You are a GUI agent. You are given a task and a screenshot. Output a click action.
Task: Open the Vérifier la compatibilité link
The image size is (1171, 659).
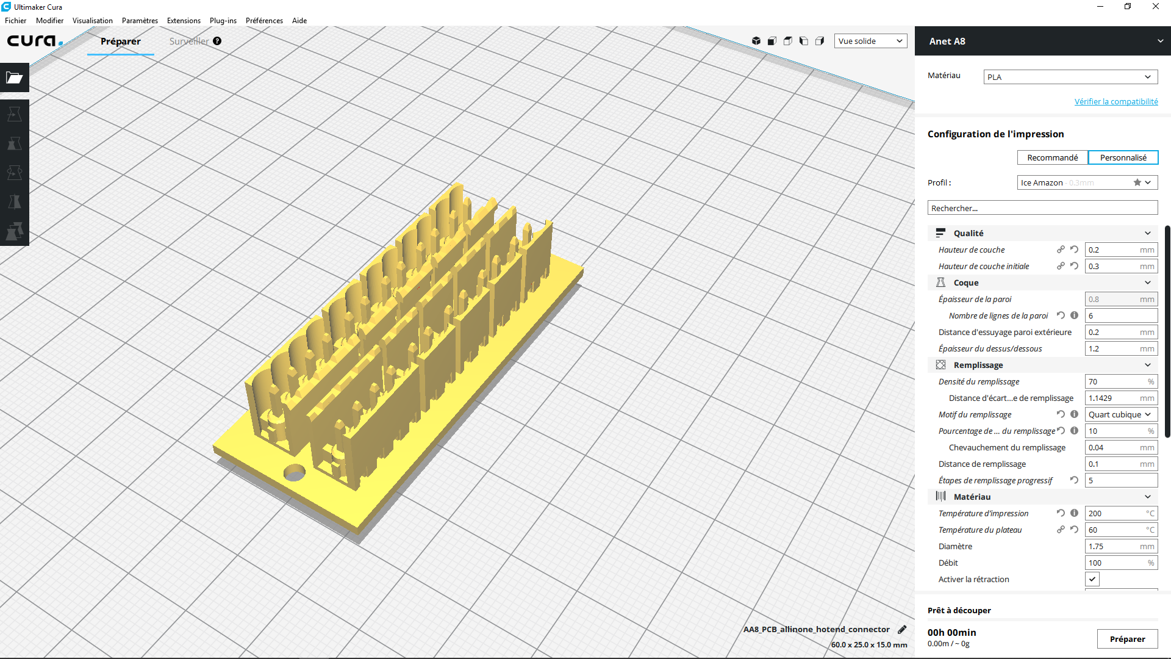pos(1116,101)
